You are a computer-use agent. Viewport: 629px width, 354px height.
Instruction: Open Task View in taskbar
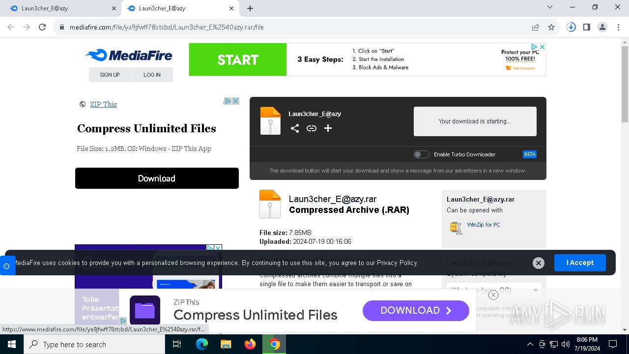click(177, 344)
